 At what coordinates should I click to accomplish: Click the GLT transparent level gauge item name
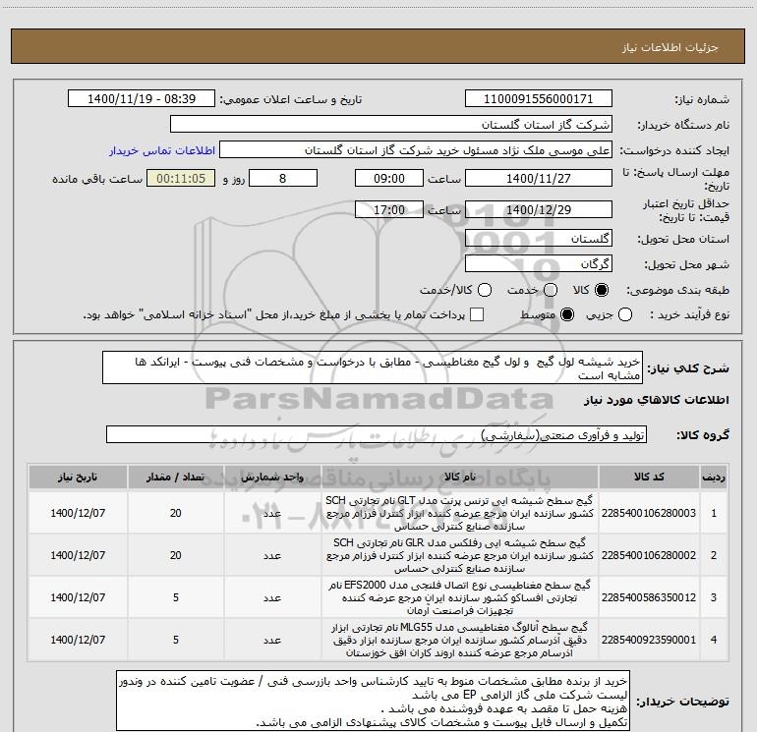pos(460,513)
